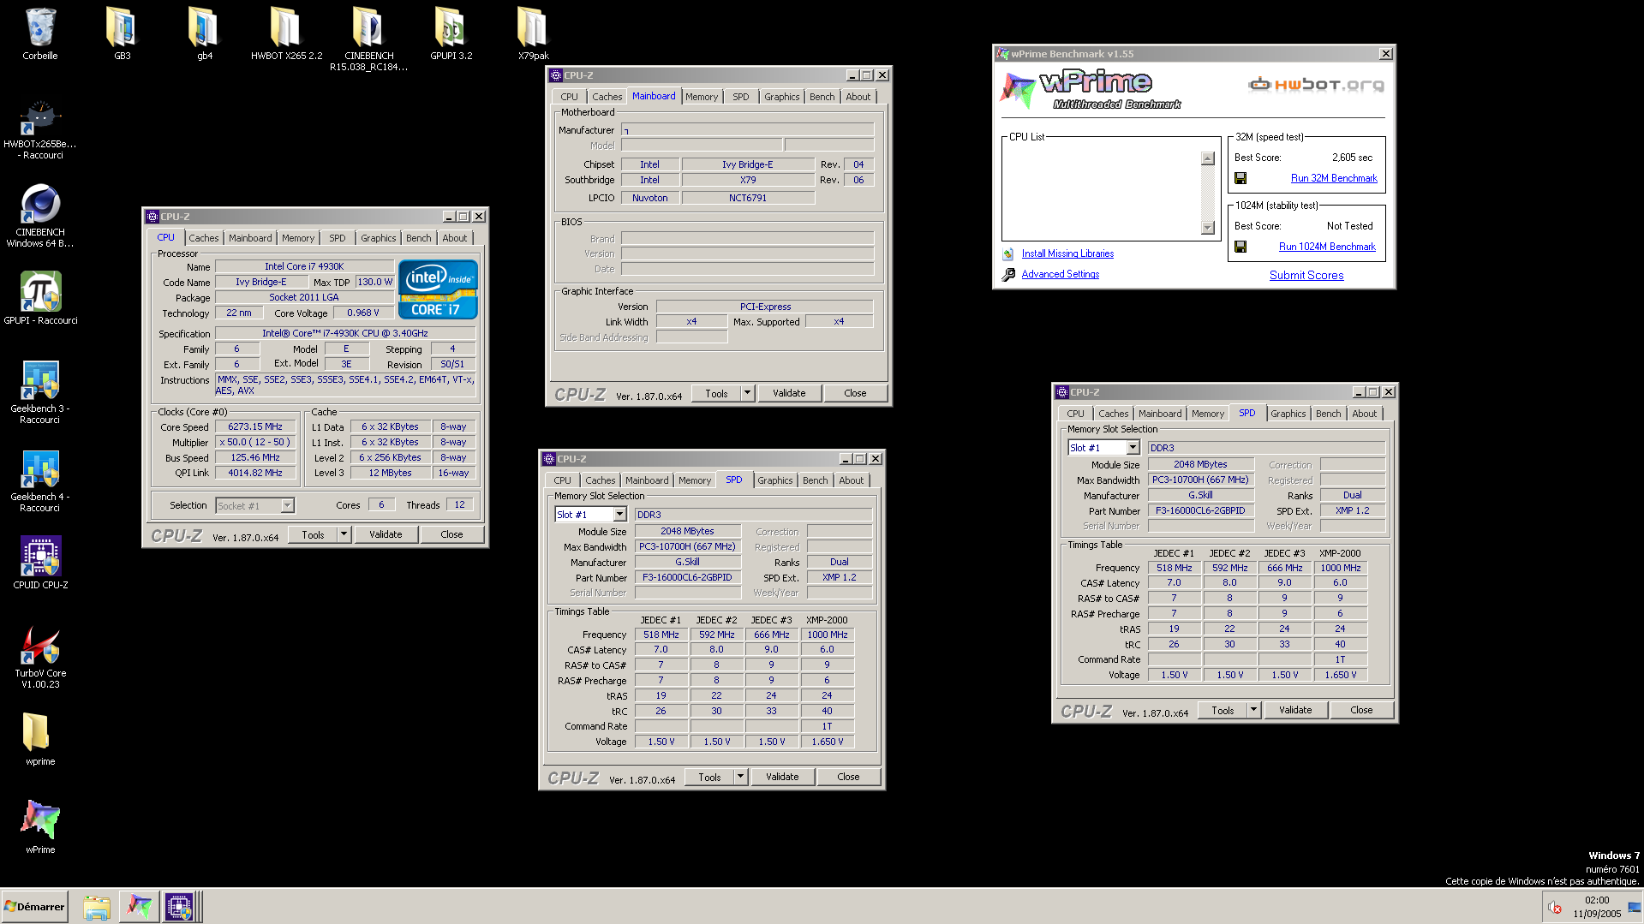Open the HWBOT X265 2.2 folder
Image resolution: width=1644 pixels, height=924 pixels.
coord(286,27)
